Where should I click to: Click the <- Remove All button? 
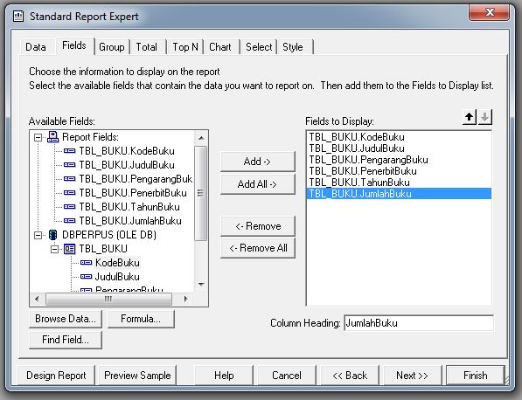[258, 248]
